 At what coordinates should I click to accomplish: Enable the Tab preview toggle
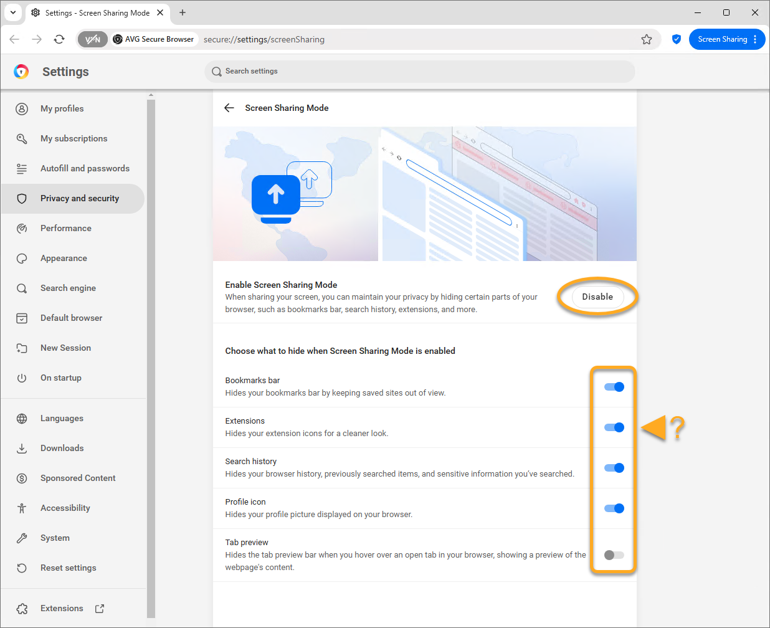coord(614,555)
